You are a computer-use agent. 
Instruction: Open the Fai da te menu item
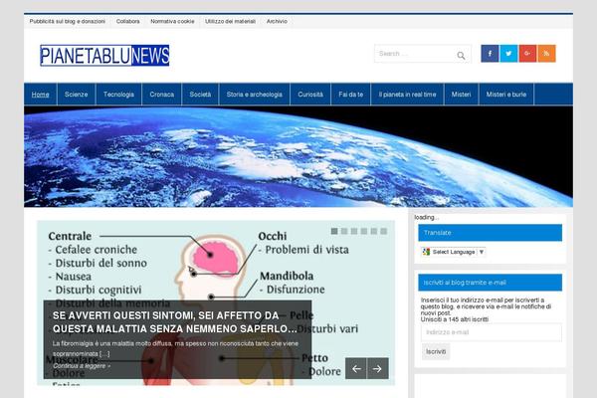351,95
